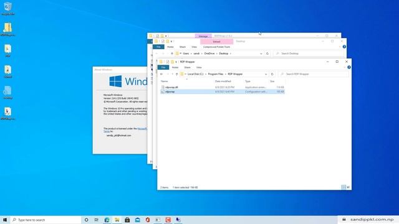399x224 pixels.
Task: Open properties icon in RDP Wrapper title bar
Action: (x=168, y=62)
